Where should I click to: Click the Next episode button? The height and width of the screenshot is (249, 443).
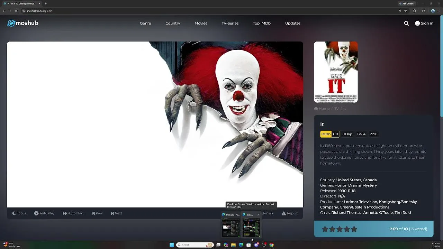click(116, 213)
